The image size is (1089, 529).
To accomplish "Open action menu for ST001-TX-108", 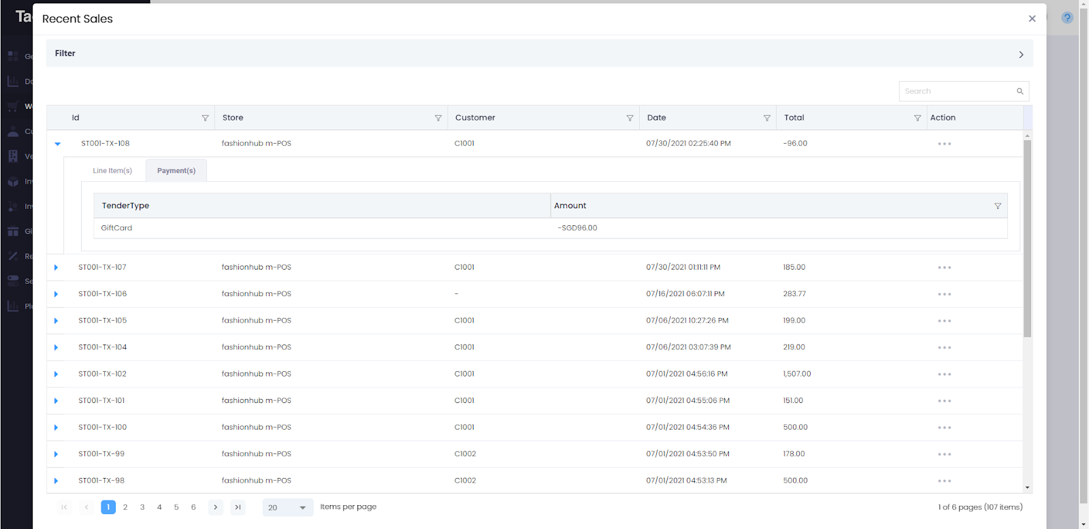I will coord(944,144).
